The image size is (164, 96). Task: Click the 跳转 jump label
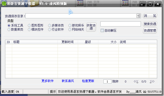[x=115, y=81]
